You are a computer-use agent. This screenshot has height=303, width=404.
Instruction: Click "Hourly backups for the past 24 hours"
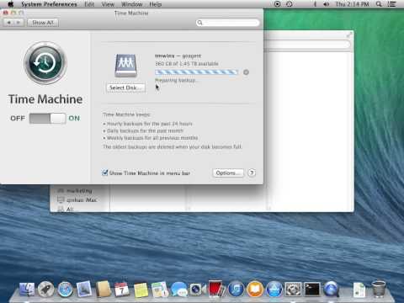click(x=150, y=124)
